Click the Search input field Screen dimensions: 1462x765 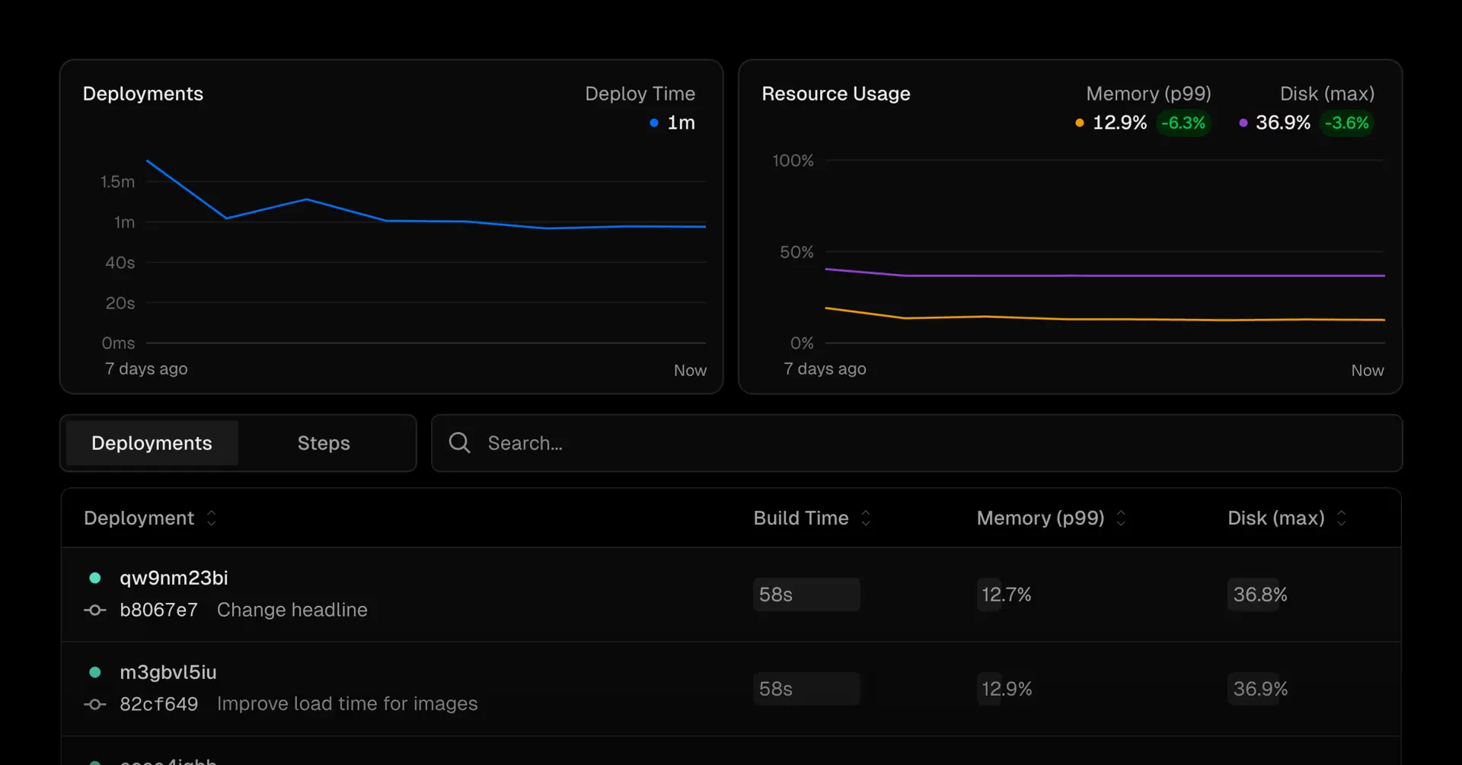point(917,443)
